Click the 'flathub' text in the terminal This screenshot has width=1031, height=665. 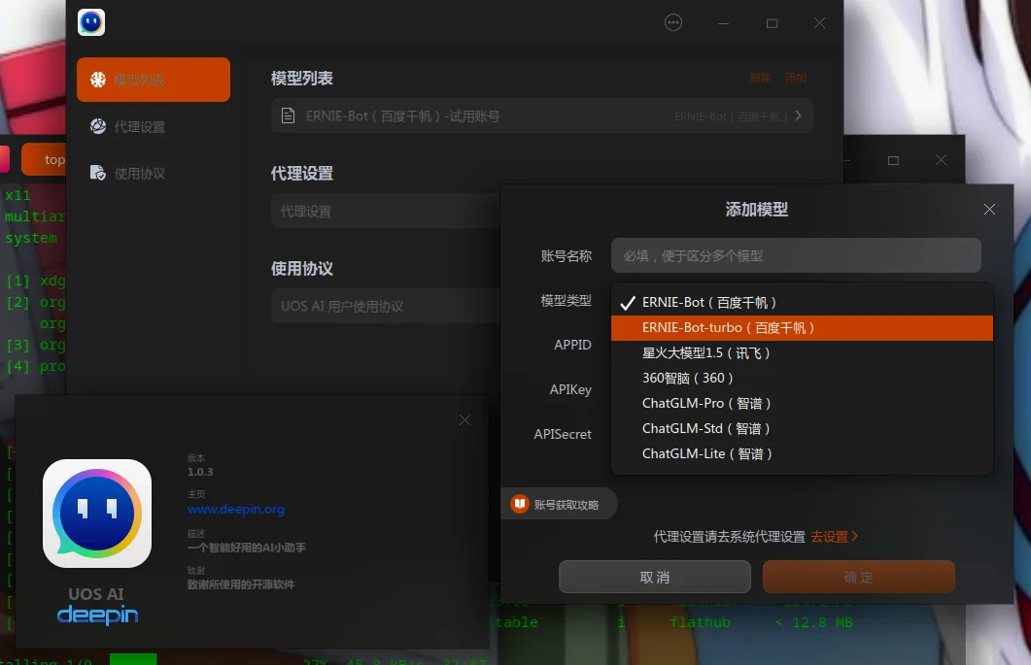click(x=700, y=622)
